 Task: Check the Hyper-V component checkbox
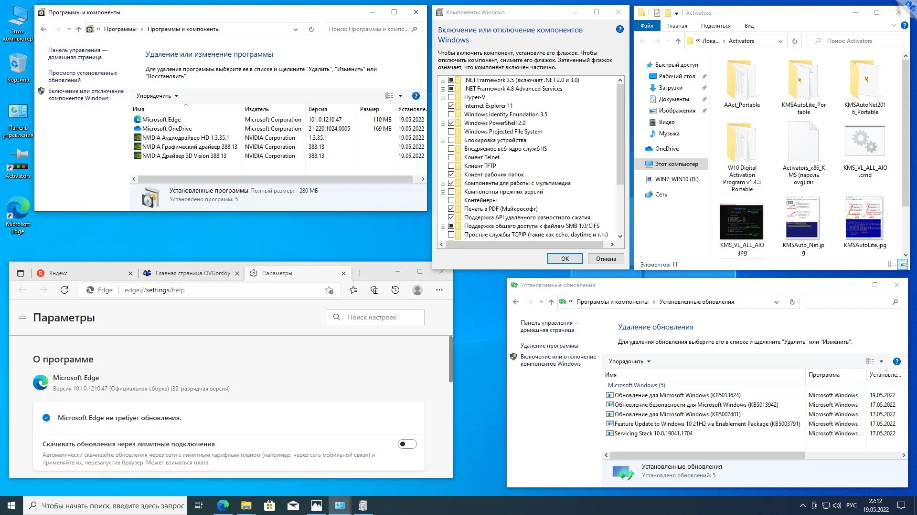click(x=451, y=97)
